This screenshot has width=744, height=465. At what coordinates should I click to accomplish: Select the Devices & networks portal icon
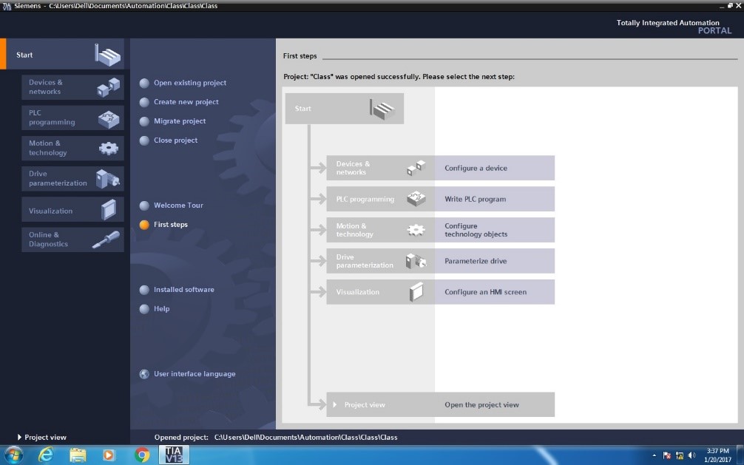pos(109,86)
